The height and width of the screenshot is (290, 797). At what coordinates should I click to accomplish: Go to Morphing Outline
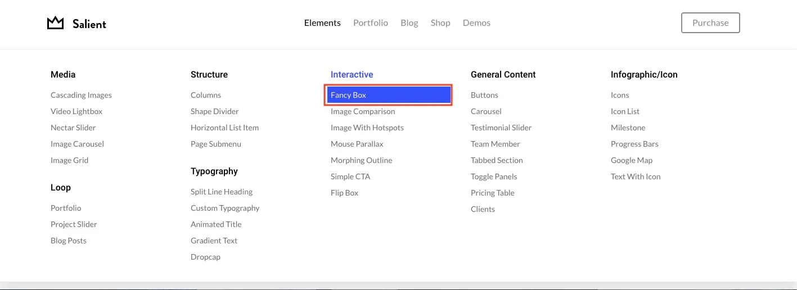pos(362,160)
